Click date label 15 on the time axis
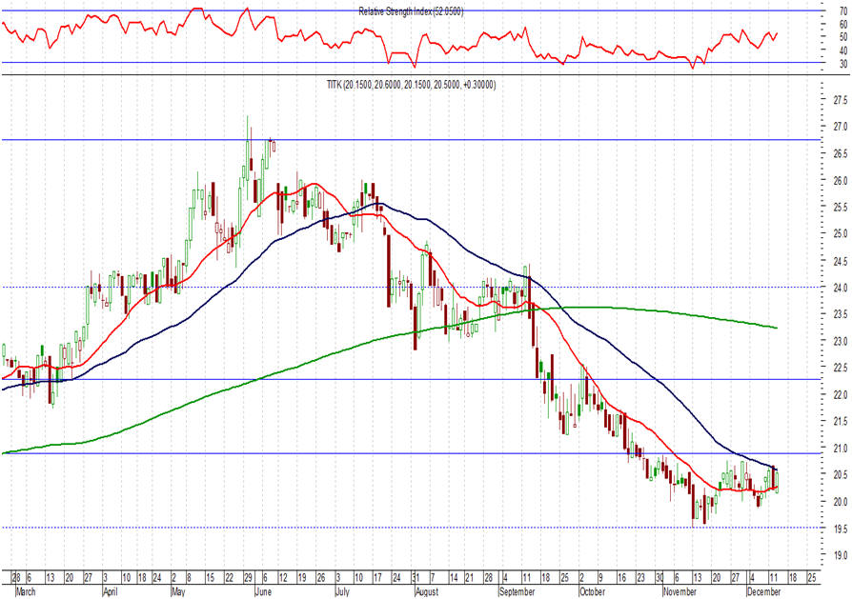The width and height of the screenshot is (852, 599). (210, 577)
